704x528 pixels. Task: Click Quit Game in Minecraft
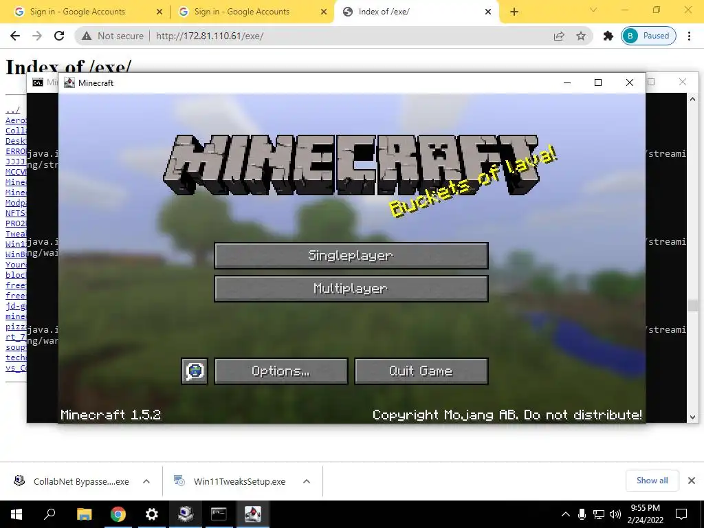tap(421, 371)
